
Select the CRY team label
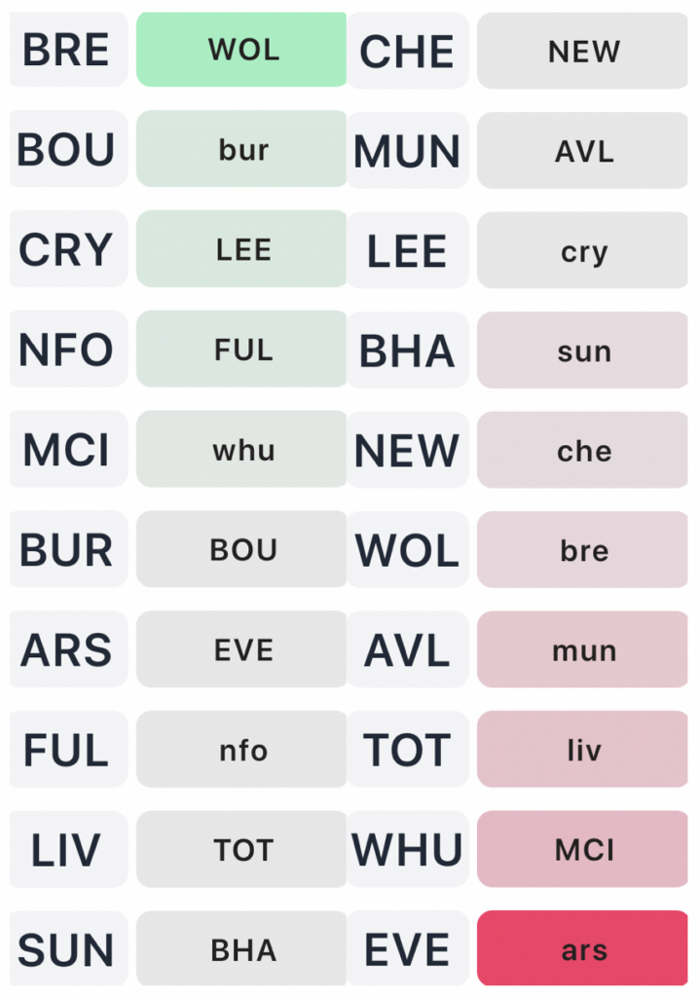[x=67, y=250]
